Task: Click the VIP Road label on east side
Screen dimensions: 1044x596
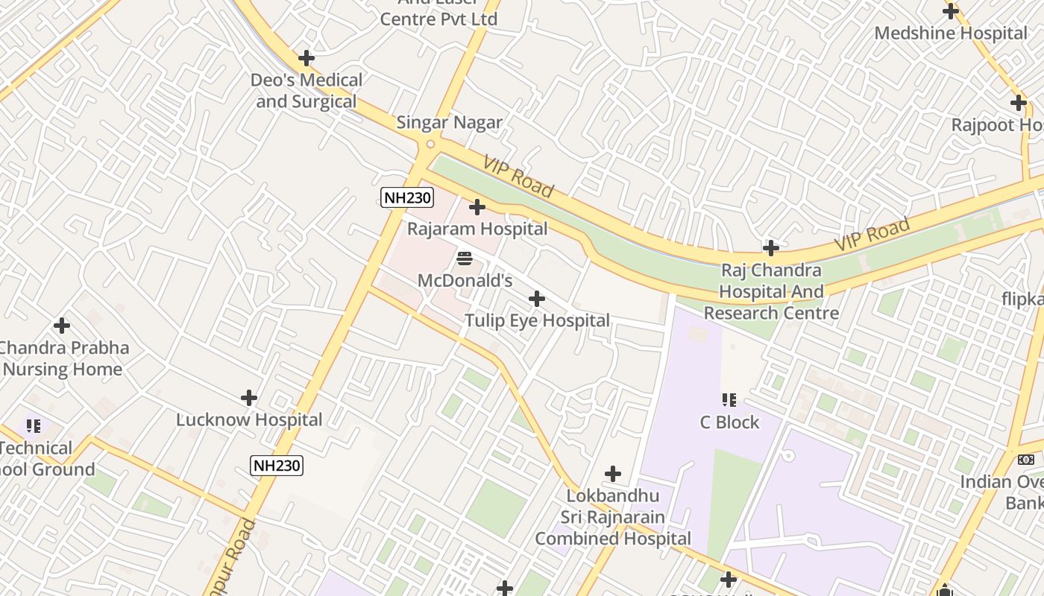Action: pos(872,235)
